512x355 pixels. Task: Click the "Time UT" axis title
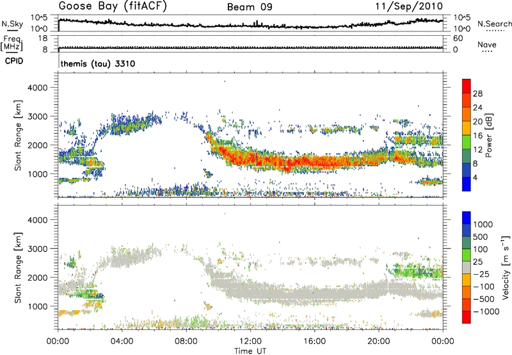(x=250, y=351)
